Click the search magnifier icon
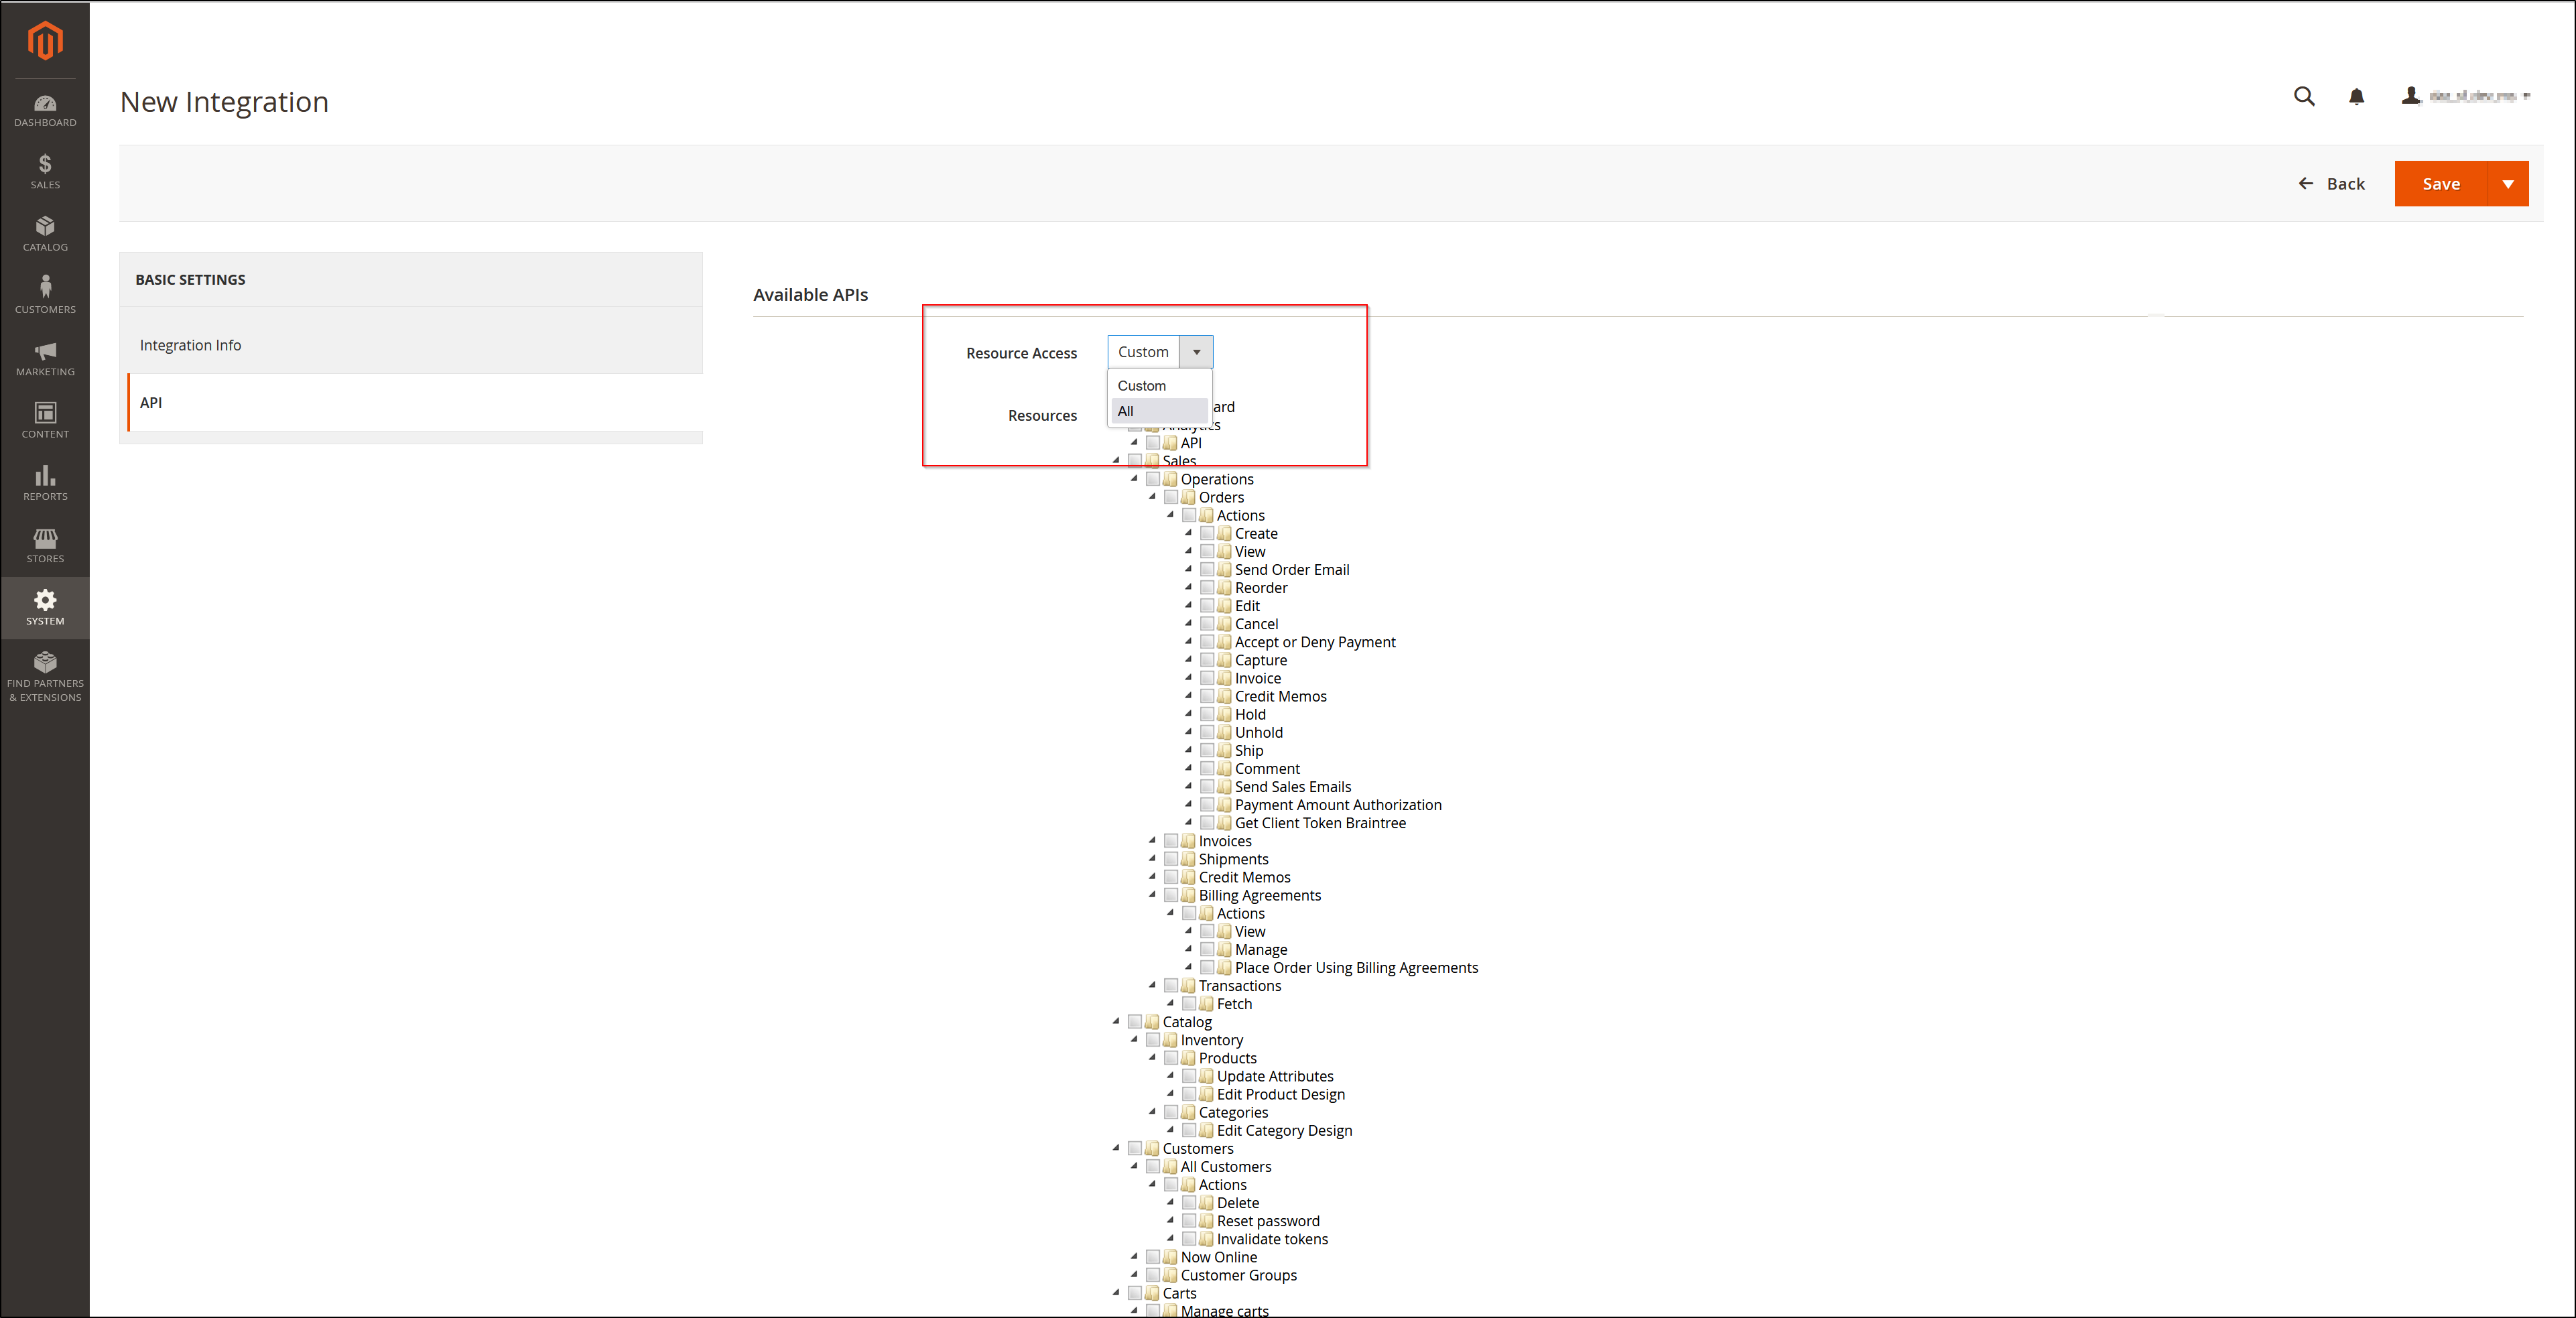 point(2304,96)
